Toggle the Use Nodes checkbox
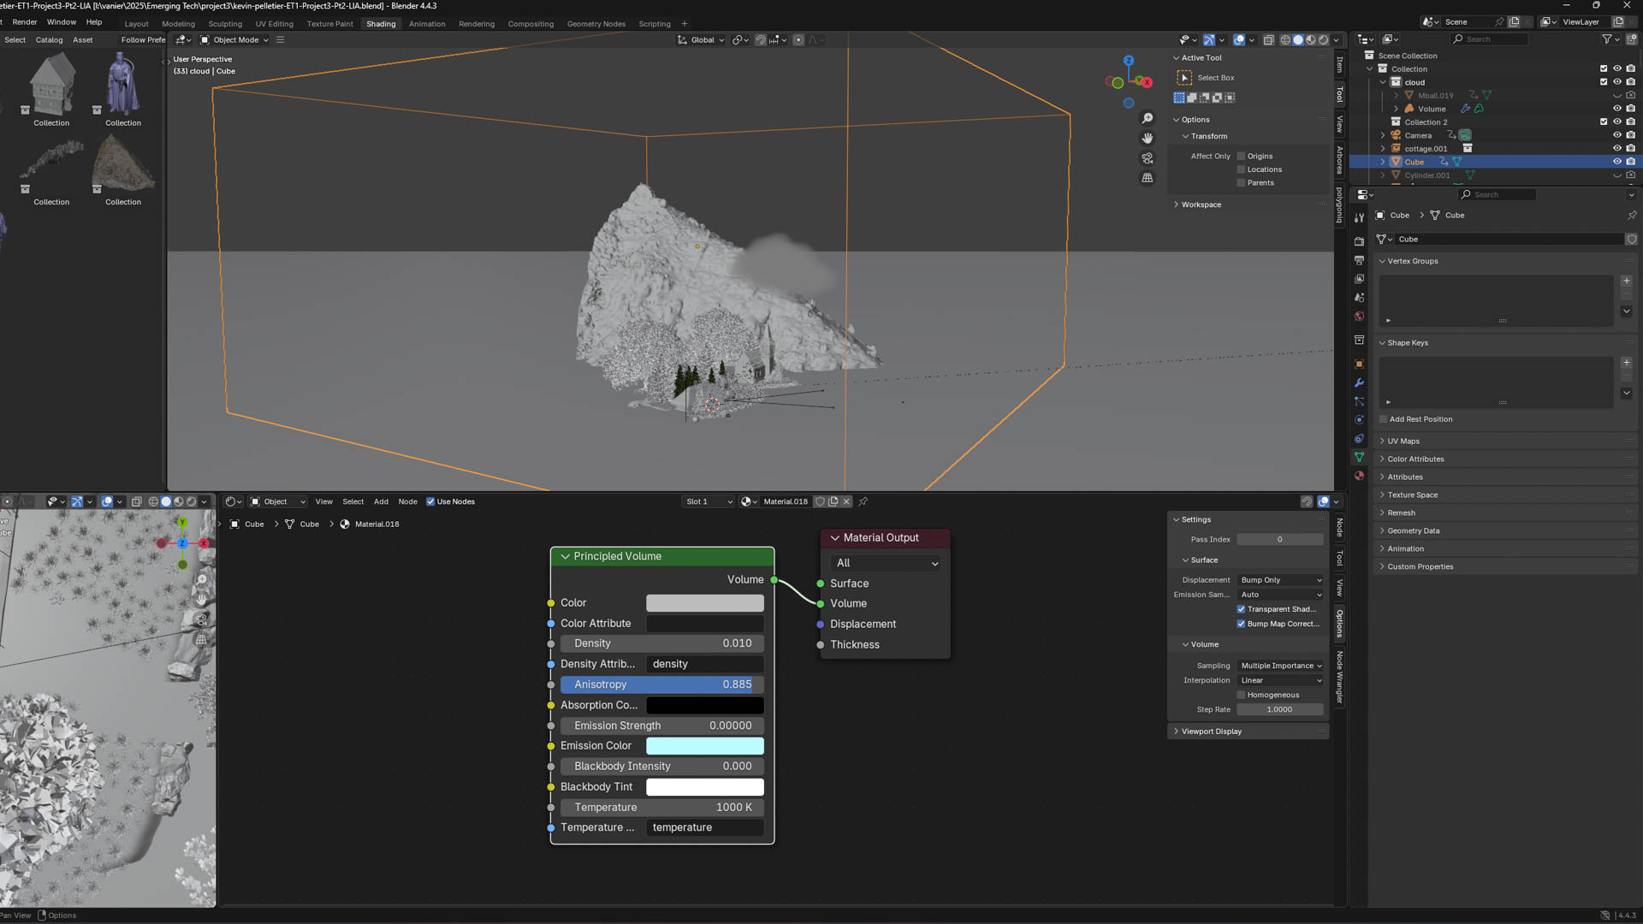The height and width of the screenshot is (924, 1643). [x=430, y=501]
